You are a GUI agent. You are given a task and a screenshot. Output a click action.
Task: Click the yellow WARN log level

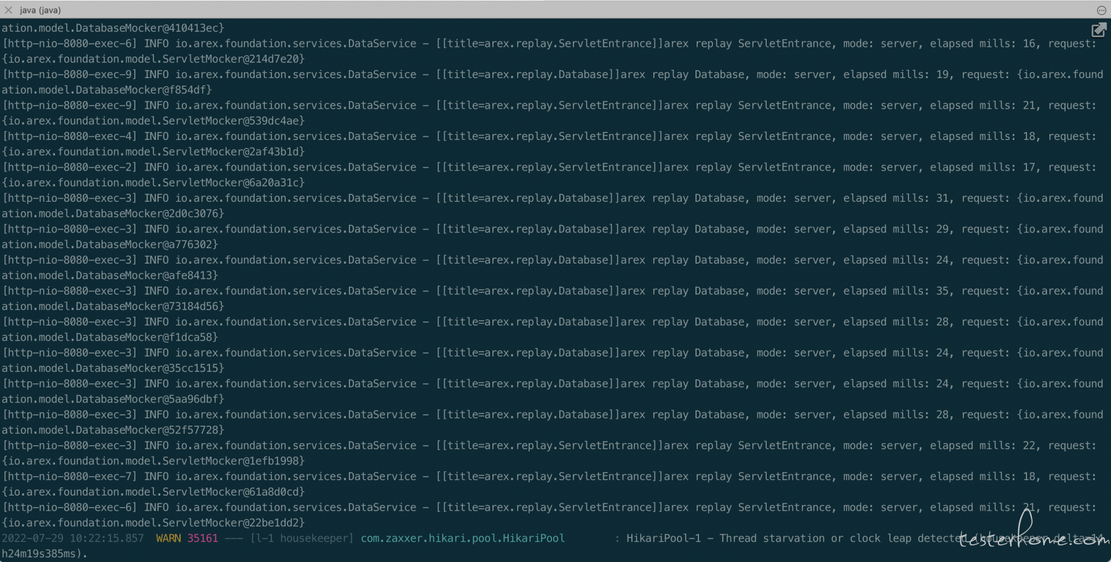pyautogui.click(x=168, y=538)
